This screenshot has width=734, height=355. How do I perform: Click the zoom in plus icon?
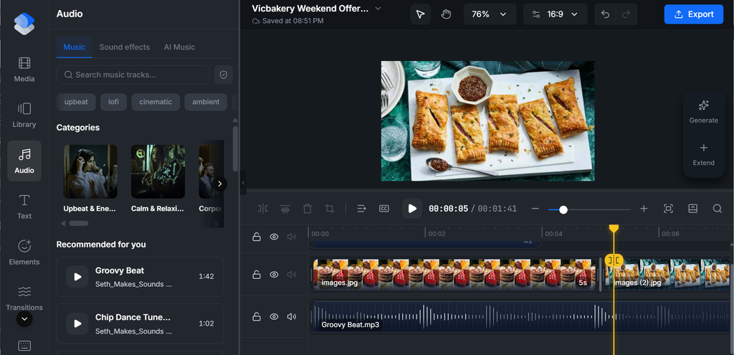pyautogui.click(x=644, y=209)
